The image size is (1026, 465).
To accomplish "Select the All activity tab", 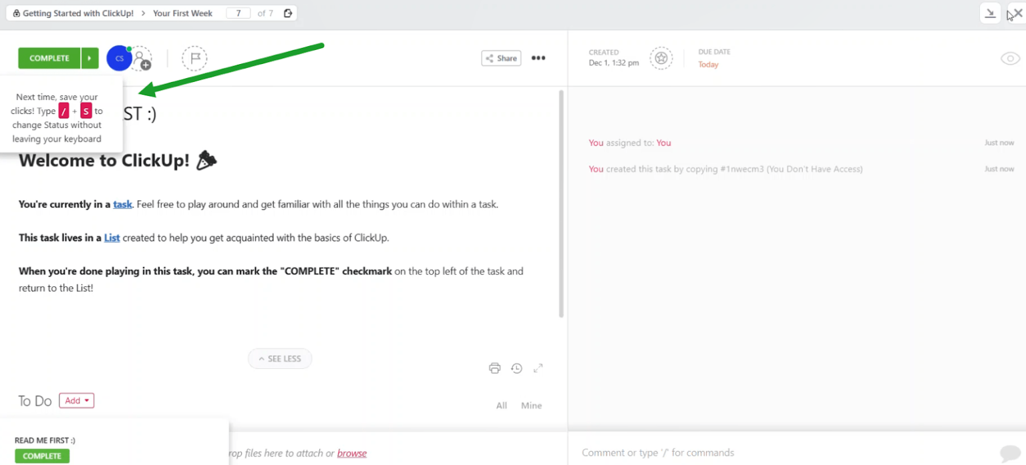I will click(502, 405).
